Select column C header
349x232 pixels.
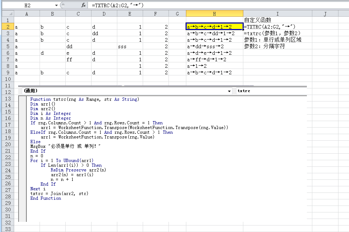tap(78, 13)
